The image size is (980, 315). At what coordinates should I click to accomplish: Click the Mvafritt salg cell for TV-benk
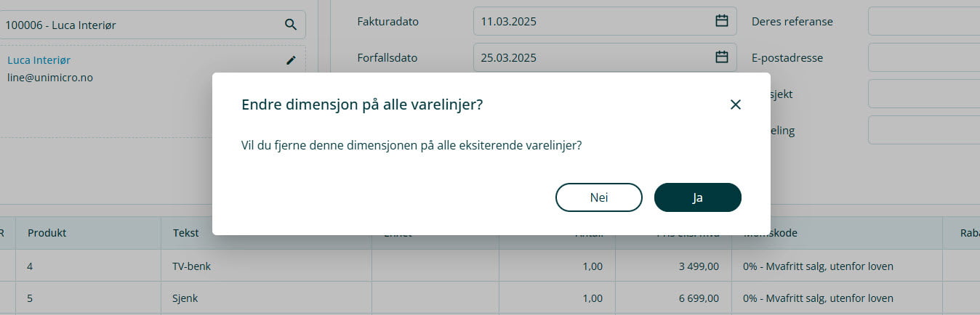[818, 266]
